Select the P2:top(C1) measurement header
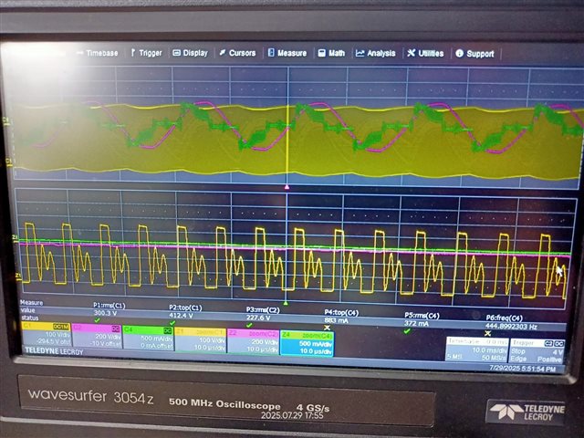Viewport: 584px width, 438px height. point(185,308)
